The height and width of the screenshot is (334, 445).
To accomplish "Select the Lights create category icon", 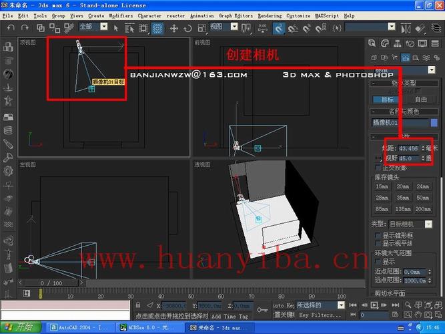I will click(395, 57).
